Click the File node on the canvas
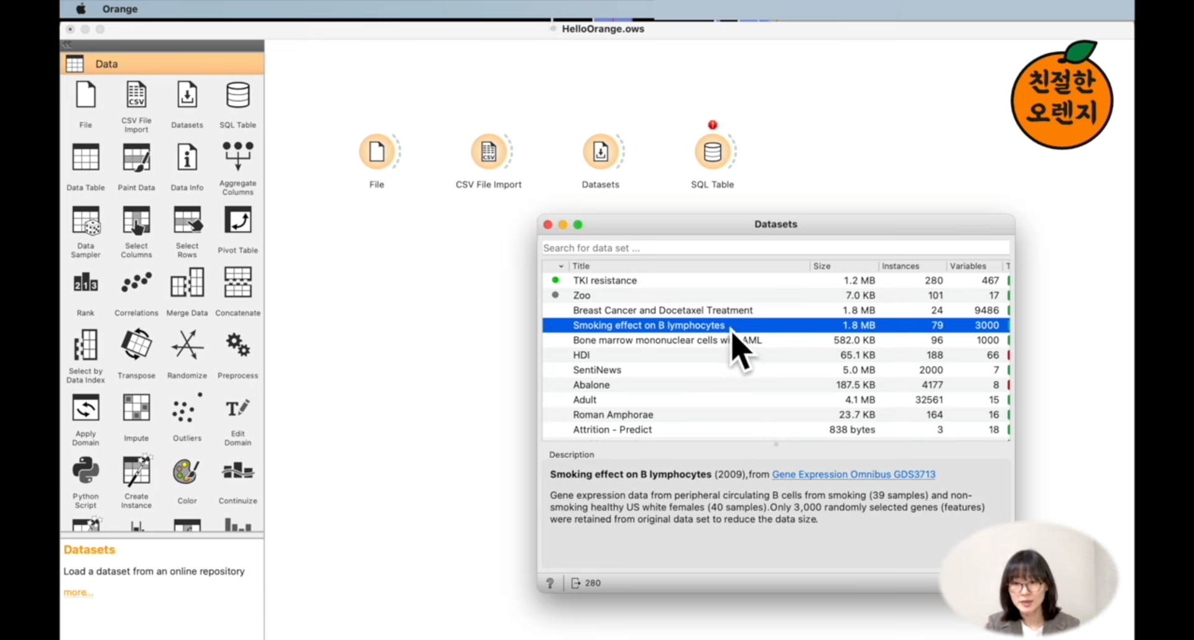This screenshot has width=1194, height=640. pos(377,152)
